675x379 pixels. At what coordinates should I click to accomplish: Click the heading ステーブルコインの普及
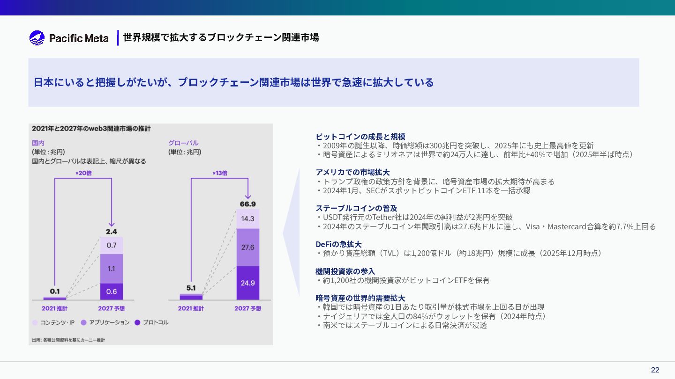tap(357, 208)
